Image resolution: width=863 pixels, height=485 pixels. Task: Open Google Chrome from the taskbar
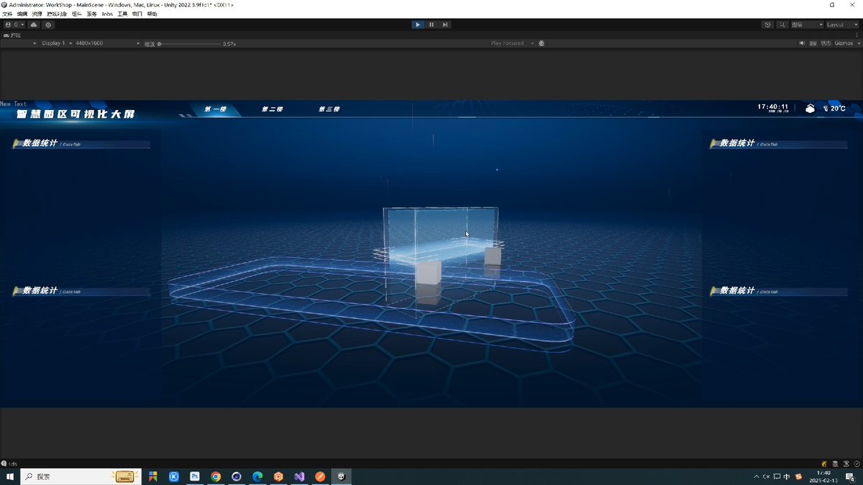pos(215,476)
